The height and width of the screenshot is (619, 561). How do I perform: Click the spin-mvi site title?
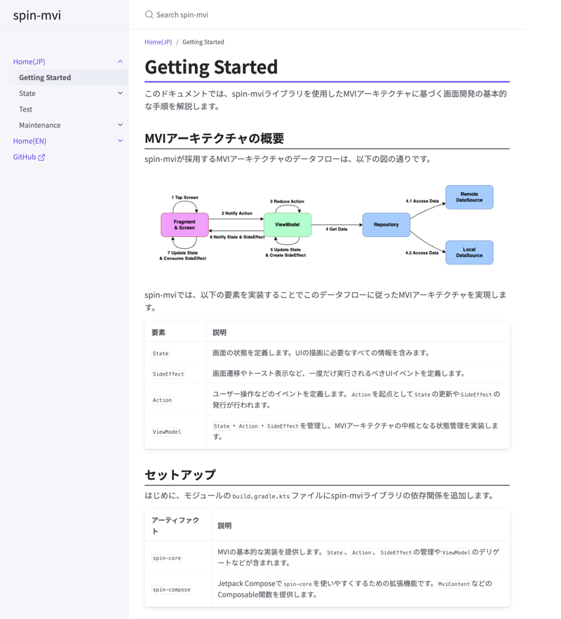pyautogui.click(x=37, y=15)
